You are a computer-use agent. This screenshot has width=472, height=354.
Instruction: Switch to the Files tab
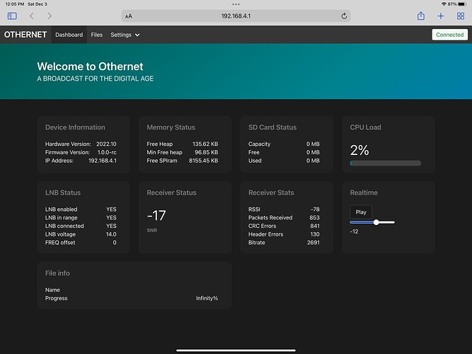pyautogui.click(x=97, y=35)
